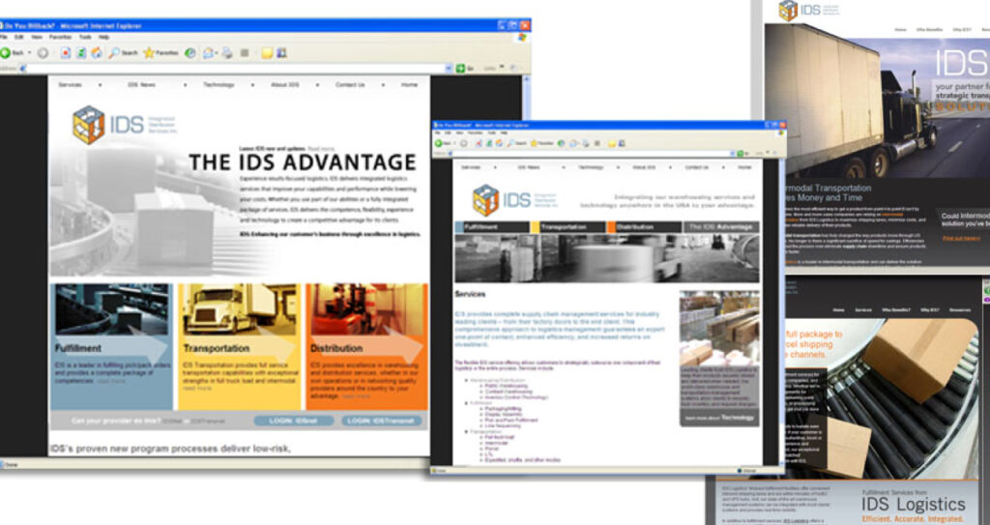This screenshot has height=525, width=990.
Task: Open Mail dropdown arrow in large left IE toolbar
Action: pos(216,53)
